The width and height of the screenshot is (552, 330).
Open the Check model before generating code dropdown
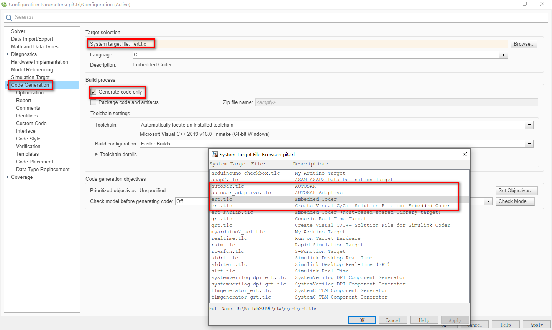488,201
